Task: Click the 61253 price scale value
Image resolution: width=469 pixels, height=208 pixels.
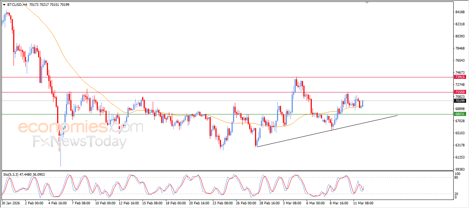Action: click(460, 157)
